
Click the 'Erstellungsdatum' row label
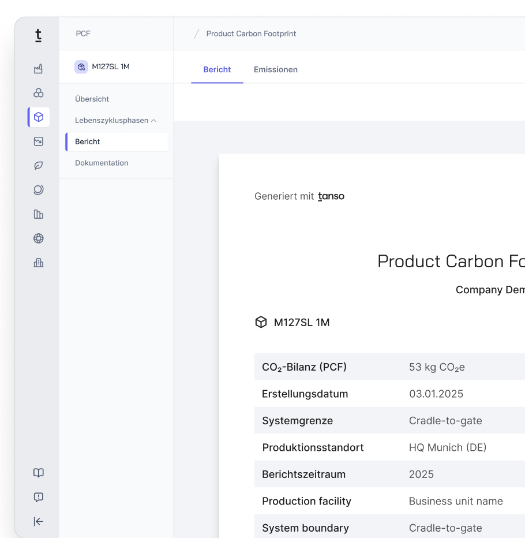305,394
